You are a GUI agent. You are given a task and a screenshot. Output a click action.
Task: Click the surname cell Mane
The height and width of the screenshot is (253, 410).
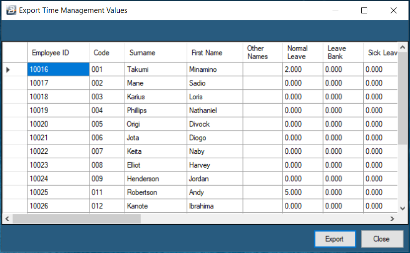point(156,83)
